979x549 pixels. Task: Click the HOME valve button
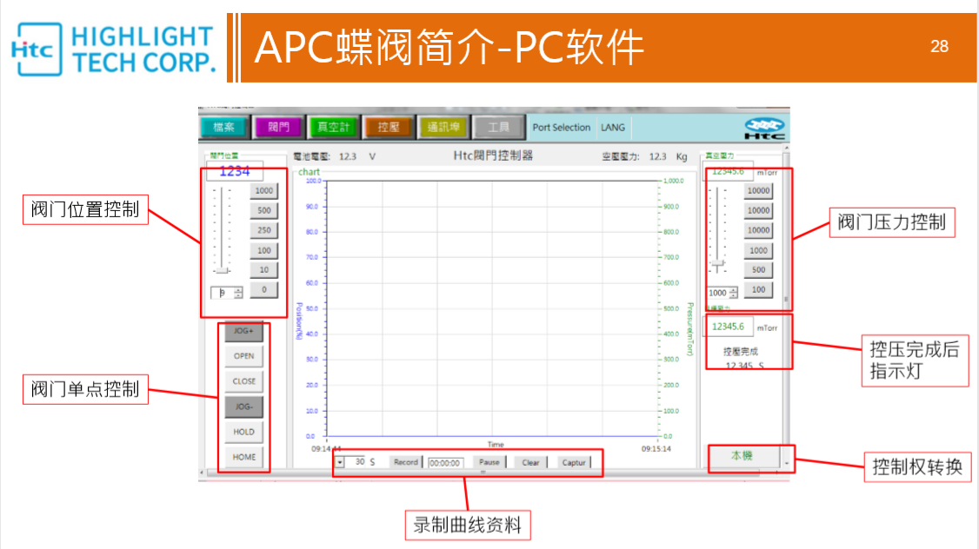[244, 457]
